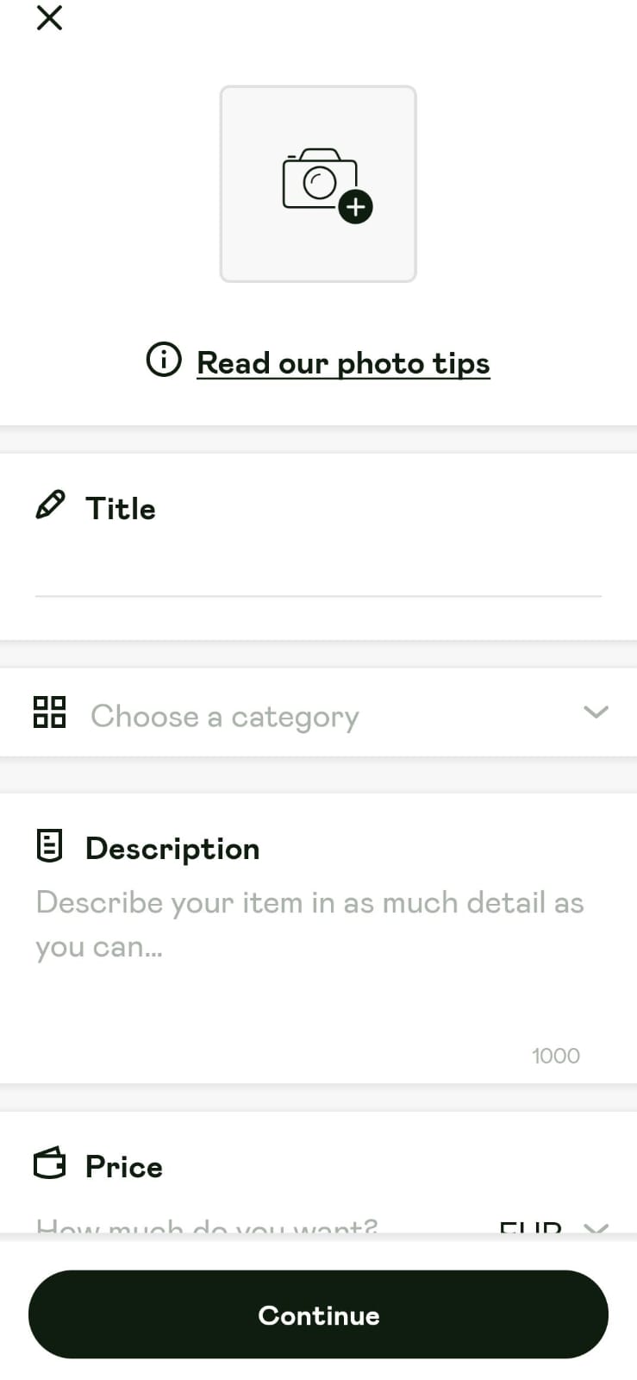Click the wallet icon beside Price
The image size is (637, 1380).
(49, 1163)
